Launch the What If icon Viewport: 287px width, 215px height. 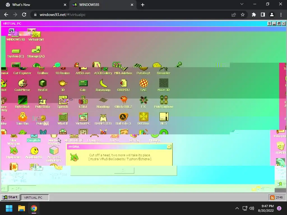63,119
